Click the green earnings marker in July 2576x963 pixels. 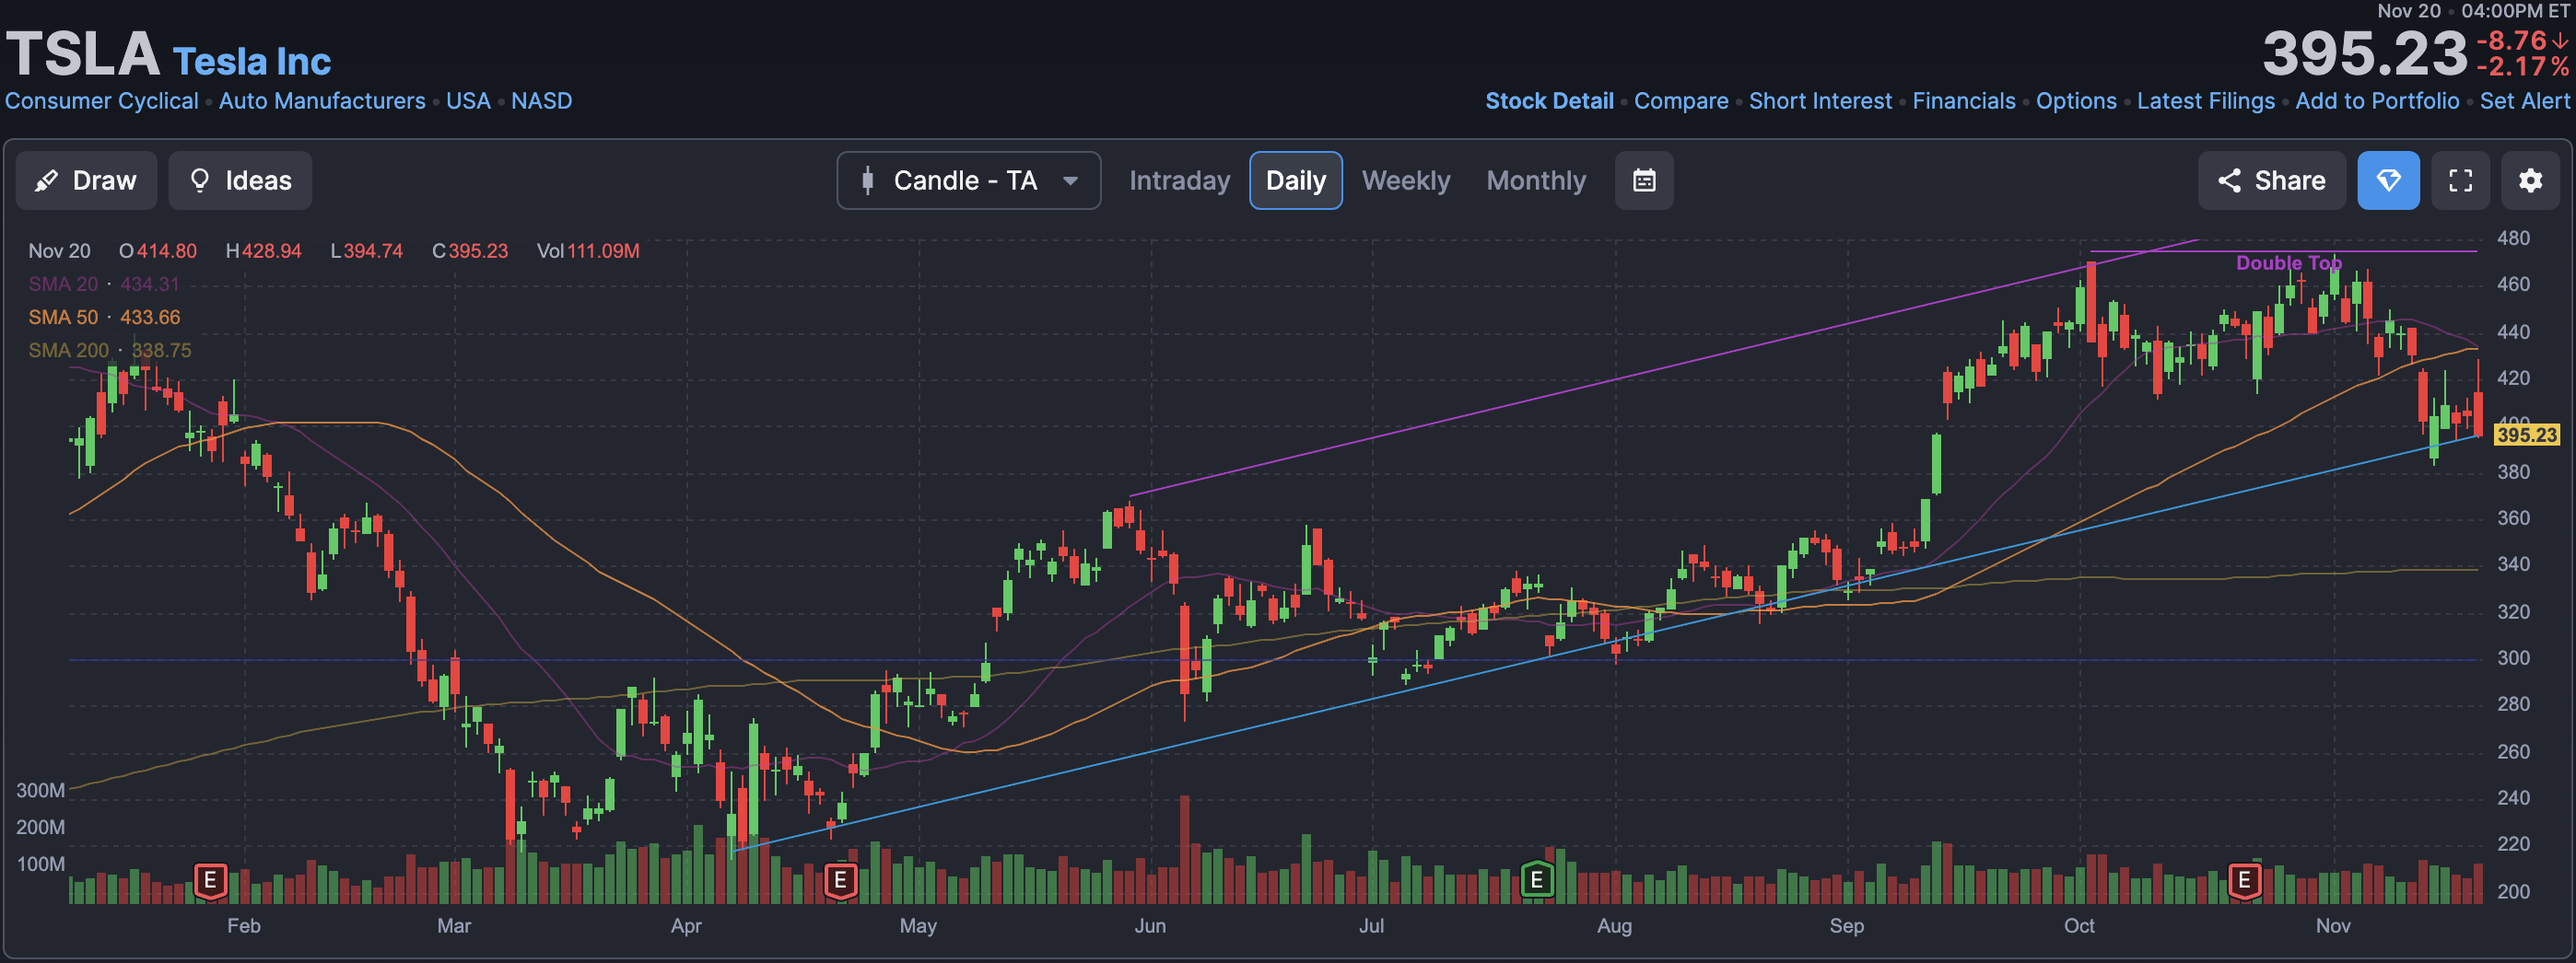[x=1537, y=880]
